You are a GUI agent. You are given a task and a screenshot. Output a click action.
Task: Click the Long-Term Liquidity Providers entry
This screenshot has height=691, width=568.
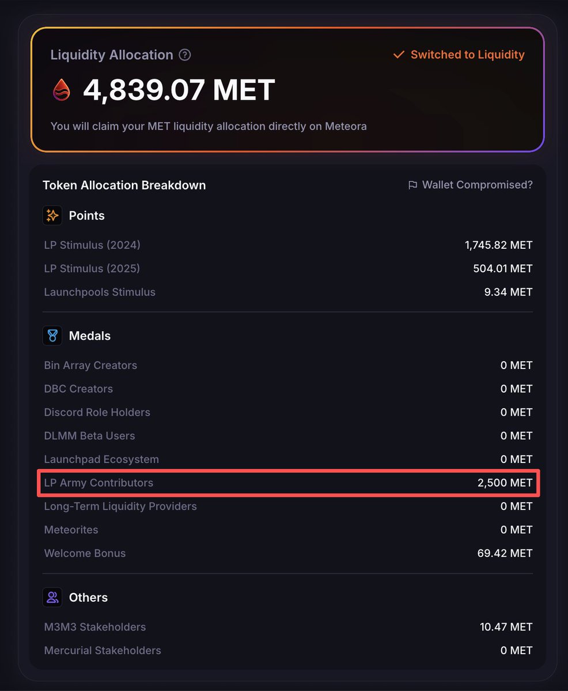click(120, 506)
